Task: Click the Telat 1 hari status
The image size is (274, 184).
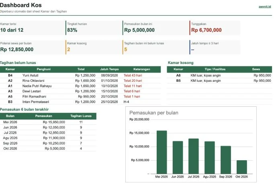Action: click(132, 97)
